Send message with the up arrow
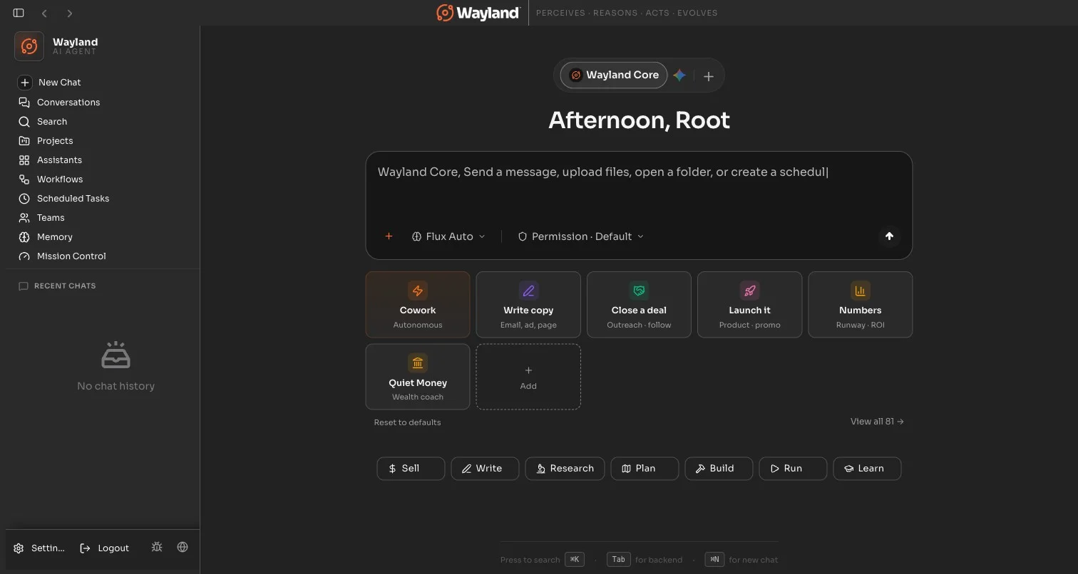The height and width of the screenshot is (574, 1078). [x=889, y=236]
